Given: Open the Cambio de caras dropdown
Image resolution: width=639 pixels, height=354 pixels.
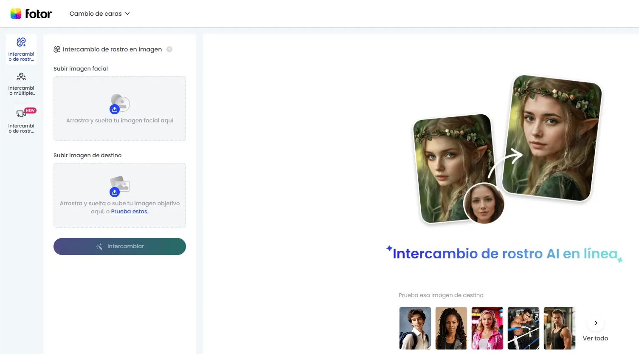Looking at the screenshot, I should 99,14.
